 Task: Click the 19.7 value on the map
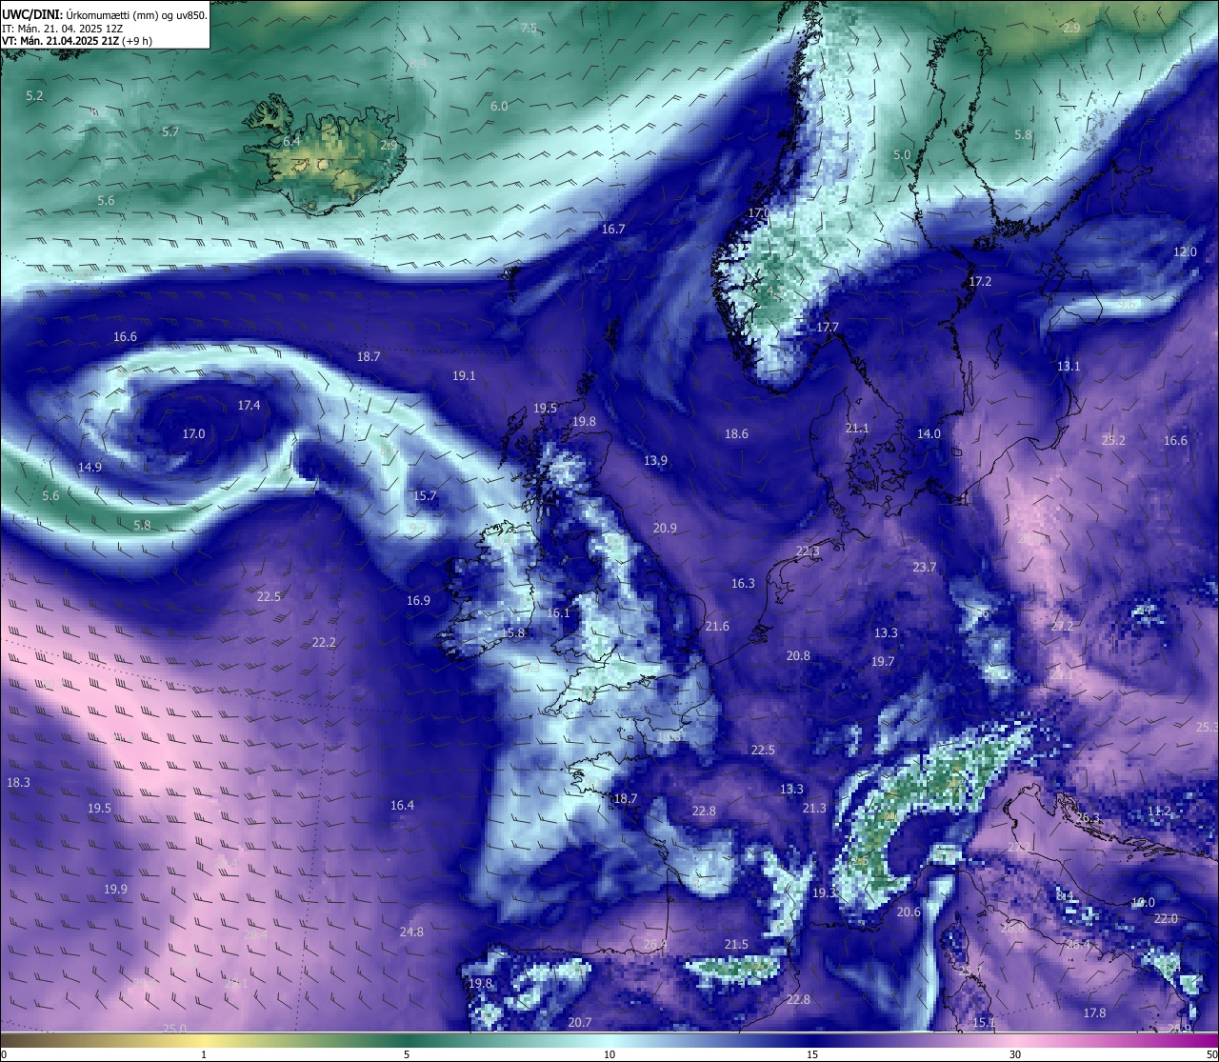tap(883, 661)
